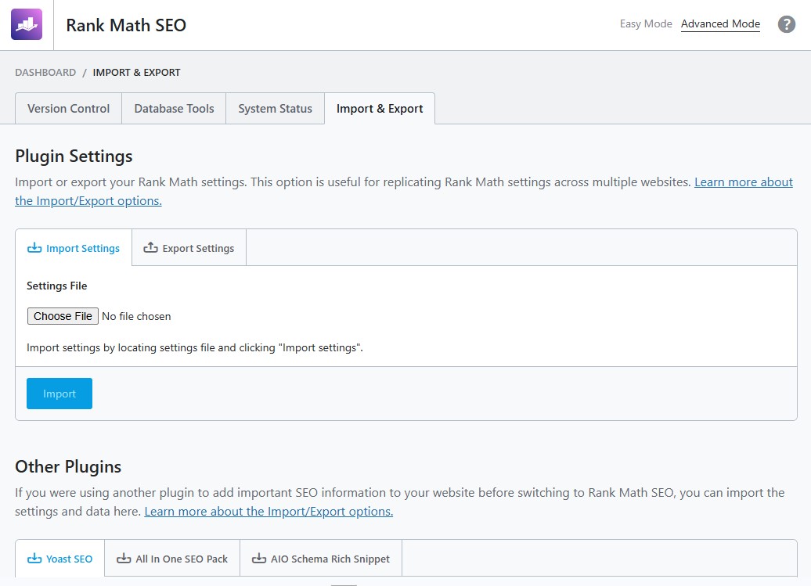The width and height of the screenshot is (811, 586).
Task: Click the Rank Math SEO title
Action: click(126, 25)
